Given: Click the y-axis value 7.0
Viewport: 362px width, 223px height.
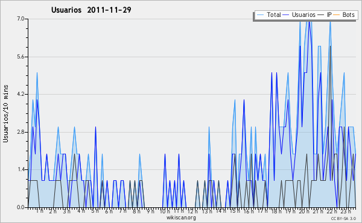Looking at the screenshot, I should point(21,19).
